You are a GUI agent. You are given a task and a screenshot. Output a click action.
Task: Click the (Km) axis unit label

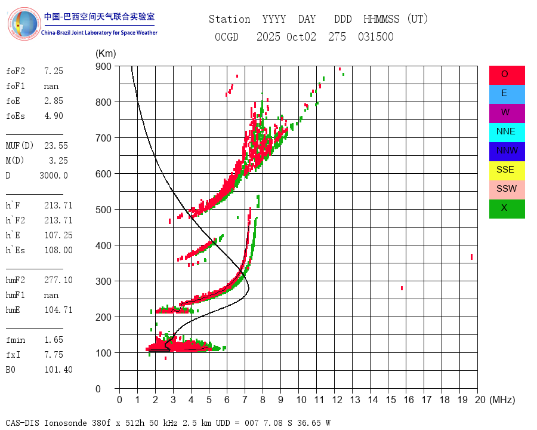(106, 54)
